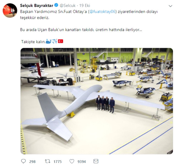The width and height of the screenshot is (176, 166).
Task: Expand the tweet options chevron menu
Action: (x=170, y=6)
